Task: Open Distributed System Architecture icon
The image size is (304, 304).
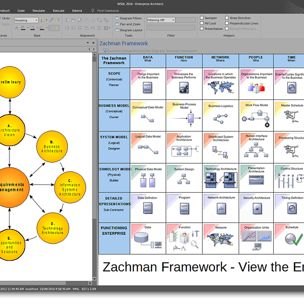Action: pyautogui.click(x=220, y=152)
